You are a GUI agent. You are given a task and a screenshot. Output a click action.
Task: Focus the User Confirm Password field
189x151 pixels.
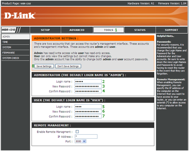coord(88,116)
